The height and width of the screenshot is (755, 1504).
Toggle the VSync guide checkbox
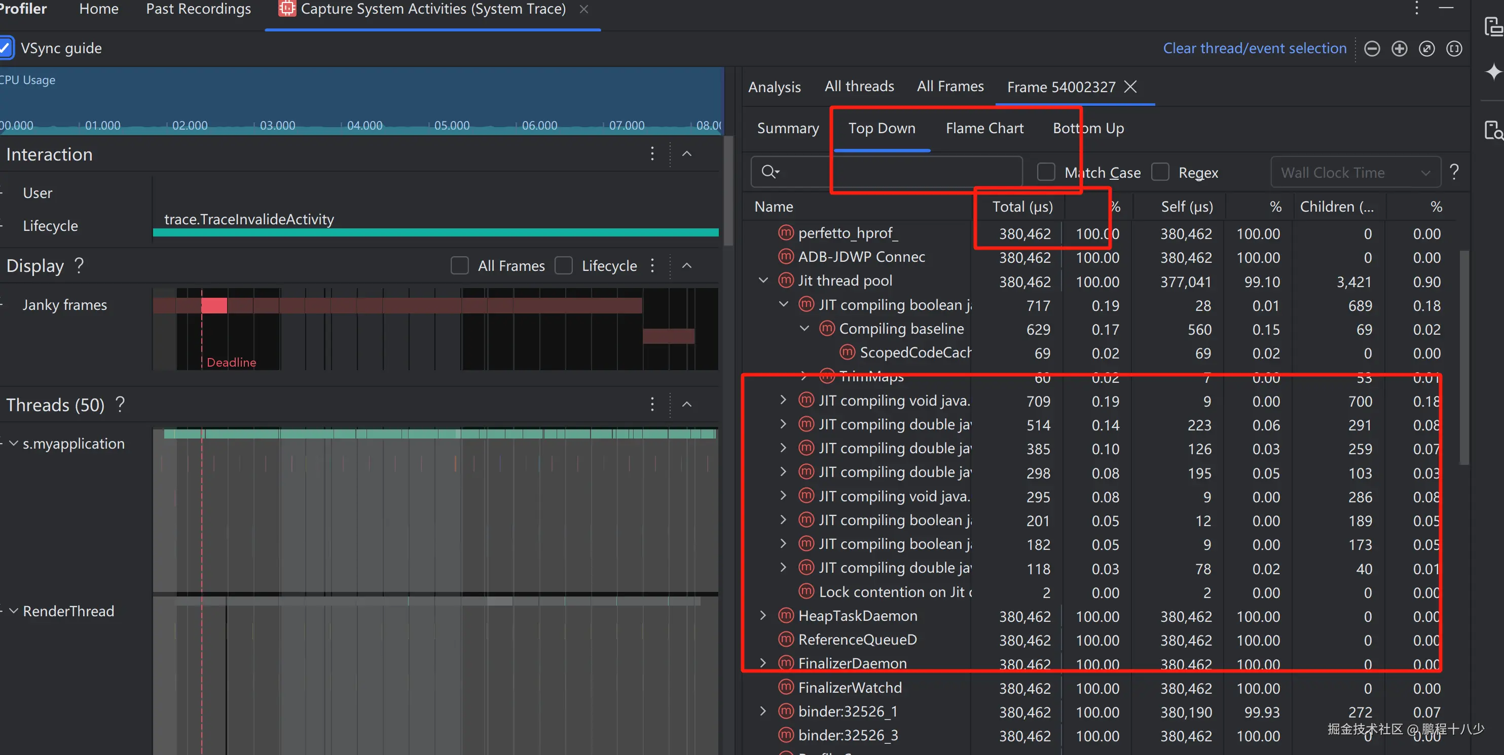tap(6, 48)
